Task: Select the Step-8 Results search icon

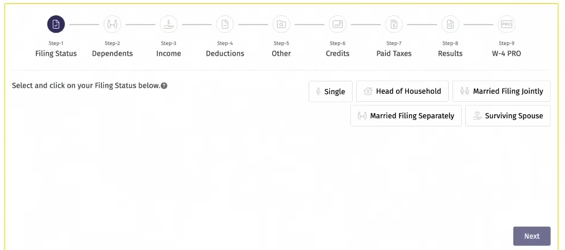Action: (450, 25)
